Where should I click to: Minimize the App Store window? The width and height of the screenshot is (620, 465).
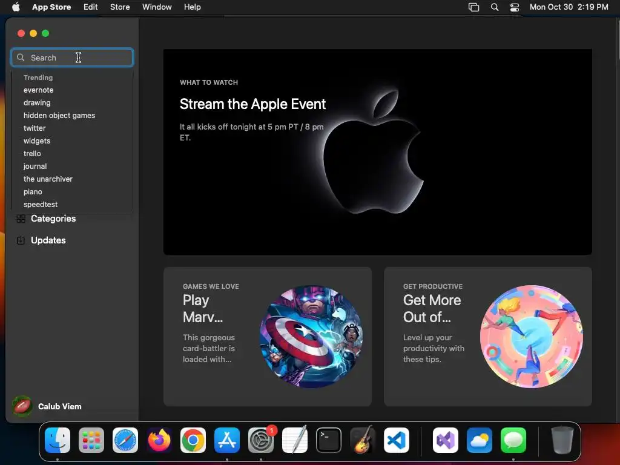coord(33,33)
